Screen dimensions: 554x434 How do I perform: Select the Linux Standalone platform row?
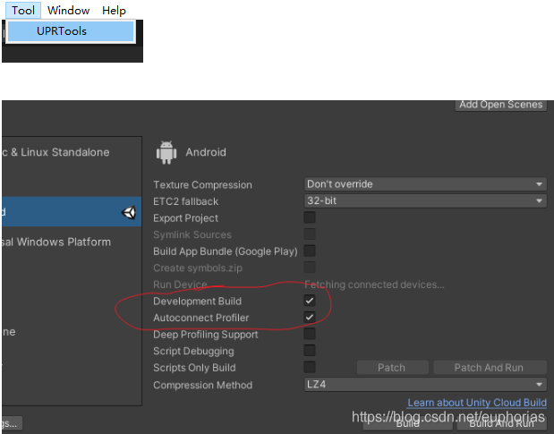72,152
